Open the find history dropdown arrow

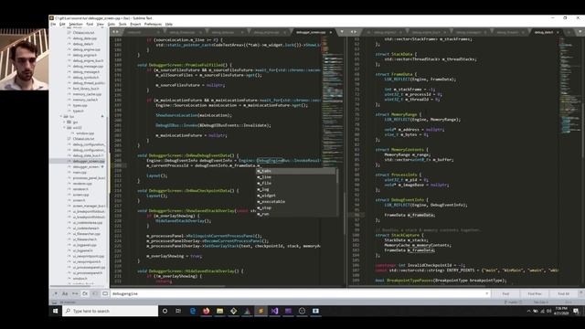click(487, 294)
